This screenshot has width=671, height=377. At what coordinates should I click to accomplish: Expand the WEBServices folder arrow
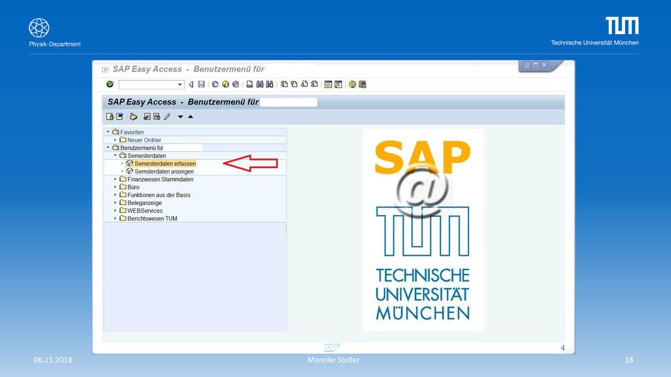tap(115, 210)
